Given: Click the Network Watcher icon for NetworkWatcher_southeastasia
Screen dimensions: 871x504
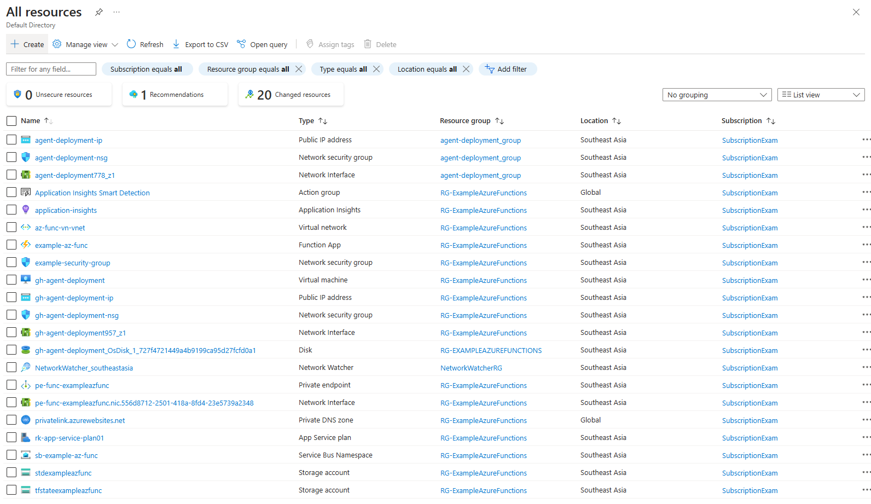Looking at the screenshot, I should click(26, 367).
